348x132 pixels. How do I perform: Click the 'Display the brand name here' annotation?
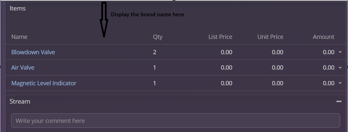pos(147,15)
